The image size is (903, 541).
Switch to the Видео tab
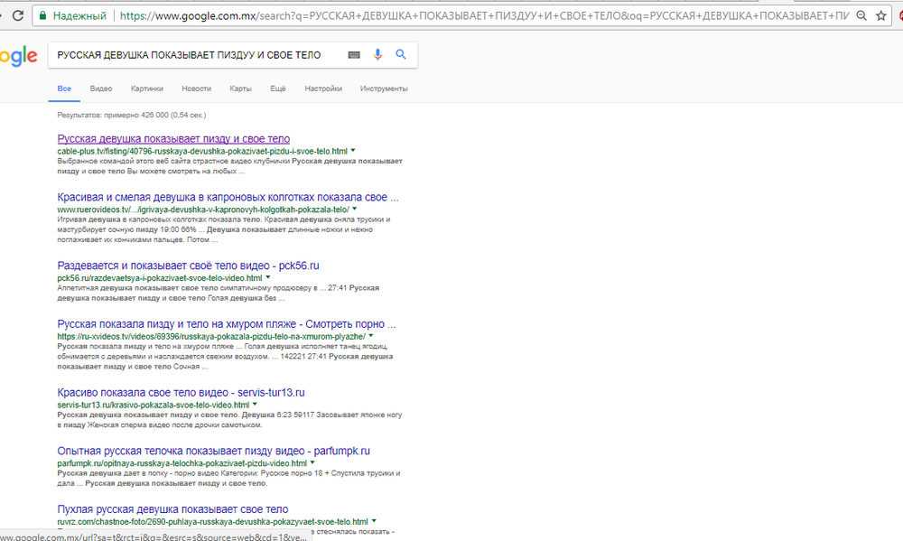pyautogui.click(x=100, y=89)
